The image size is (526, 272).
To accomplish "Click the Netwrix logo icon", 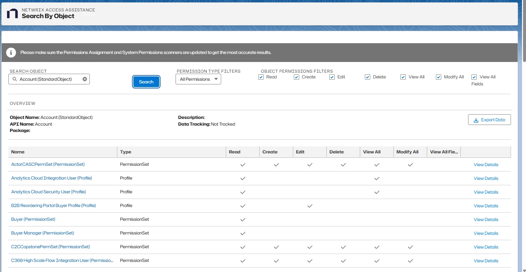I will pos(12,14).
